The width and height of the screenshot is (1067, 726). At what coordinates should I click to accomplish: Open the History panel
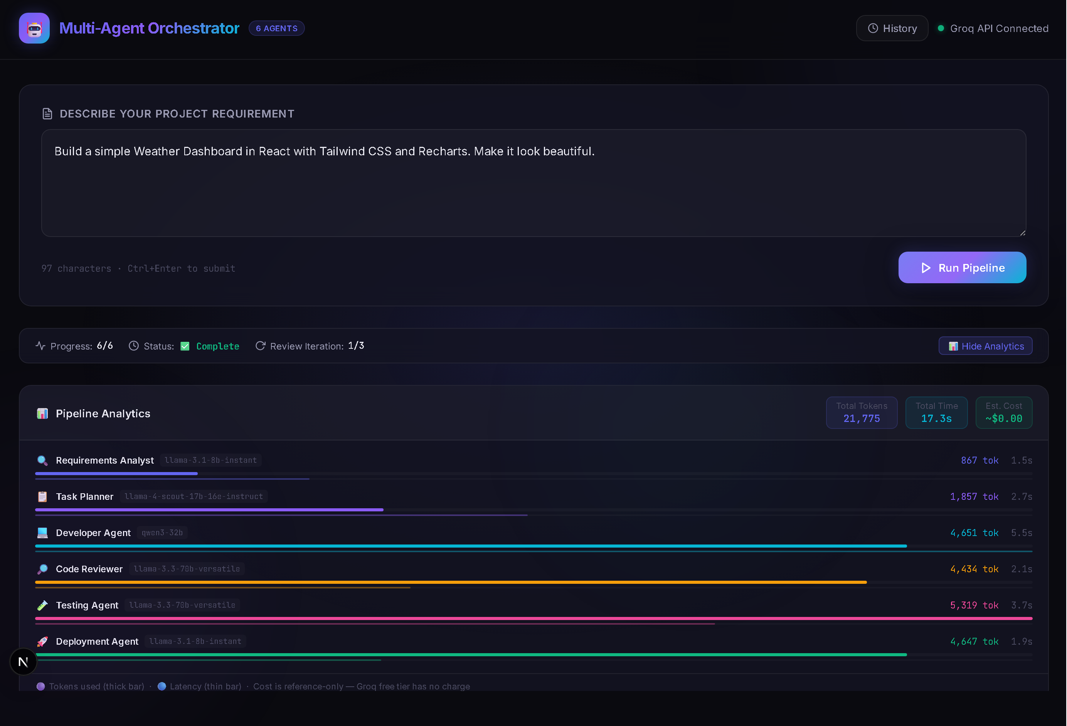click(892, 29)
